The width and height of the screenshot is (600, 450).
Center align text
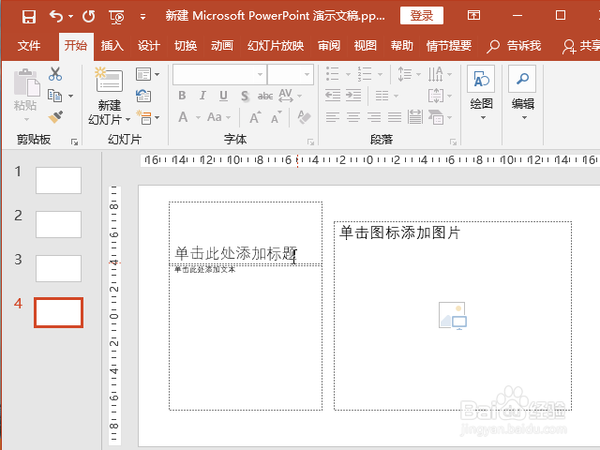[x=353, y=117]
